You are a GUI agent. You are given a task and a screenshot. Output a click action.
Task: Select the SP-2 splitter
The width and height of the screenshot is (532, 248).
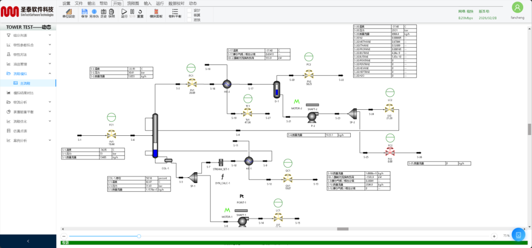tap(353, 113)
